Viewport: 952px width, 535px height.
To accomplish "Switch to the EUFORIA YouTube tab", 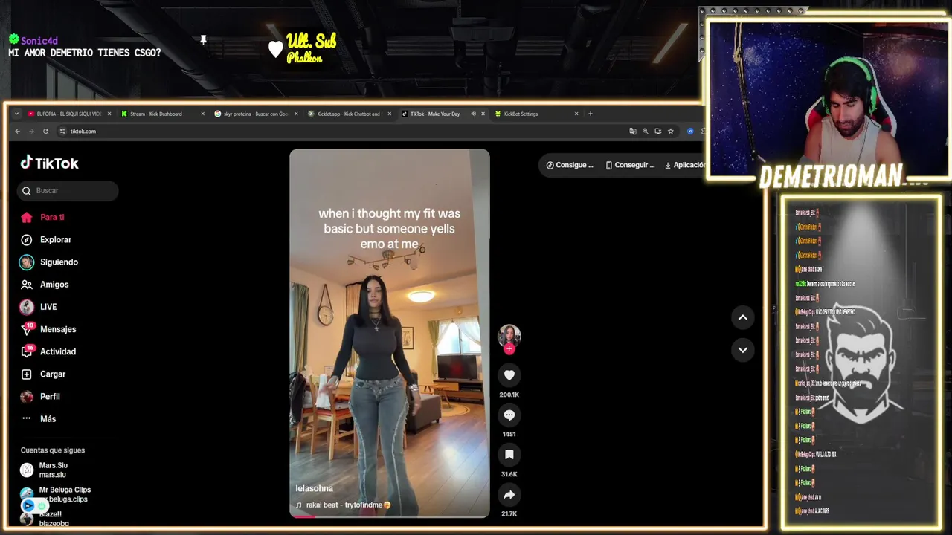I will click(68, 114).
